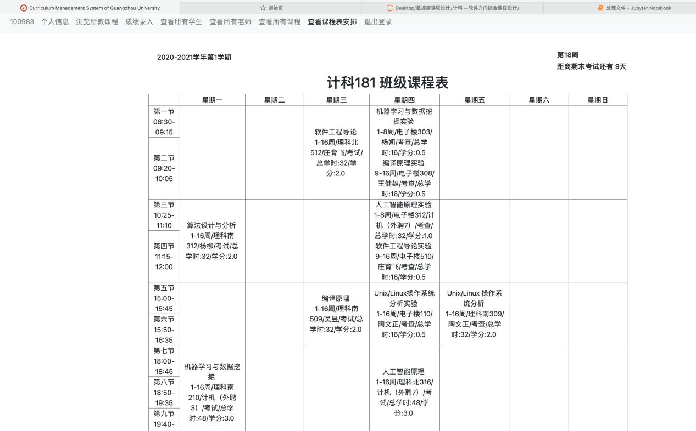This screenshot has height=431, width=696.
Task: Click the 星期三 column header
Action: (336, 100)
